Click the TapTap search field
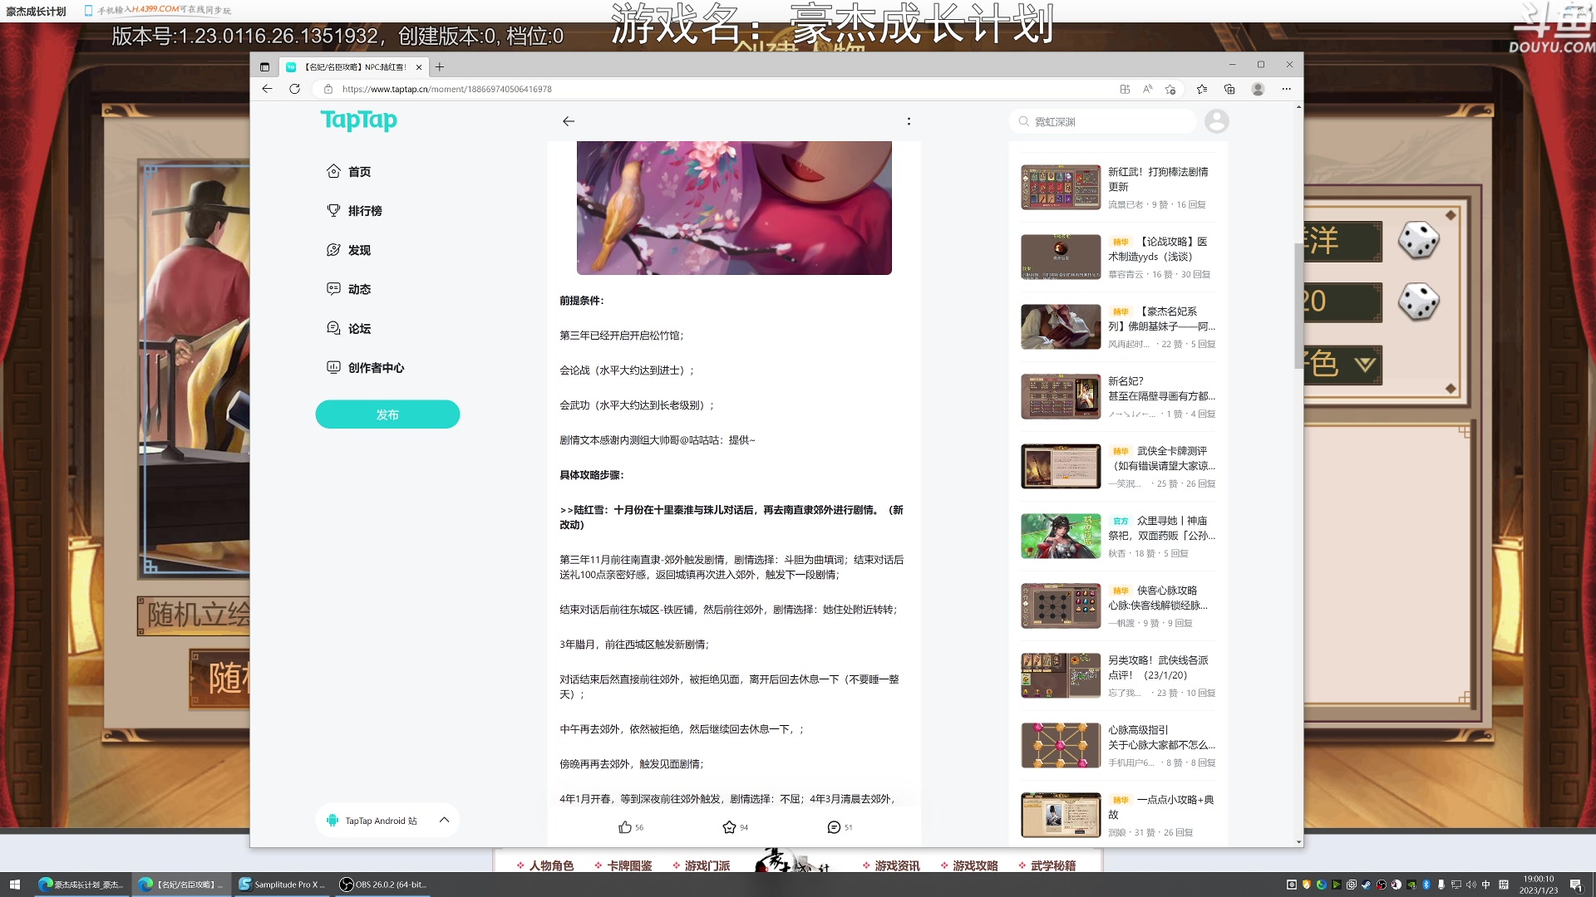 pyautogui.click(x=1103, y=121)
